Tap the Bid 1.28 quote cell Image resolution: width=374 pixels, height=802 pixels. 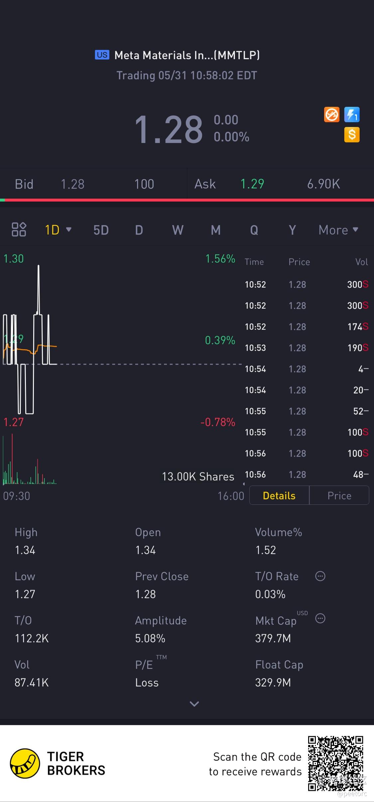[93, 184]
